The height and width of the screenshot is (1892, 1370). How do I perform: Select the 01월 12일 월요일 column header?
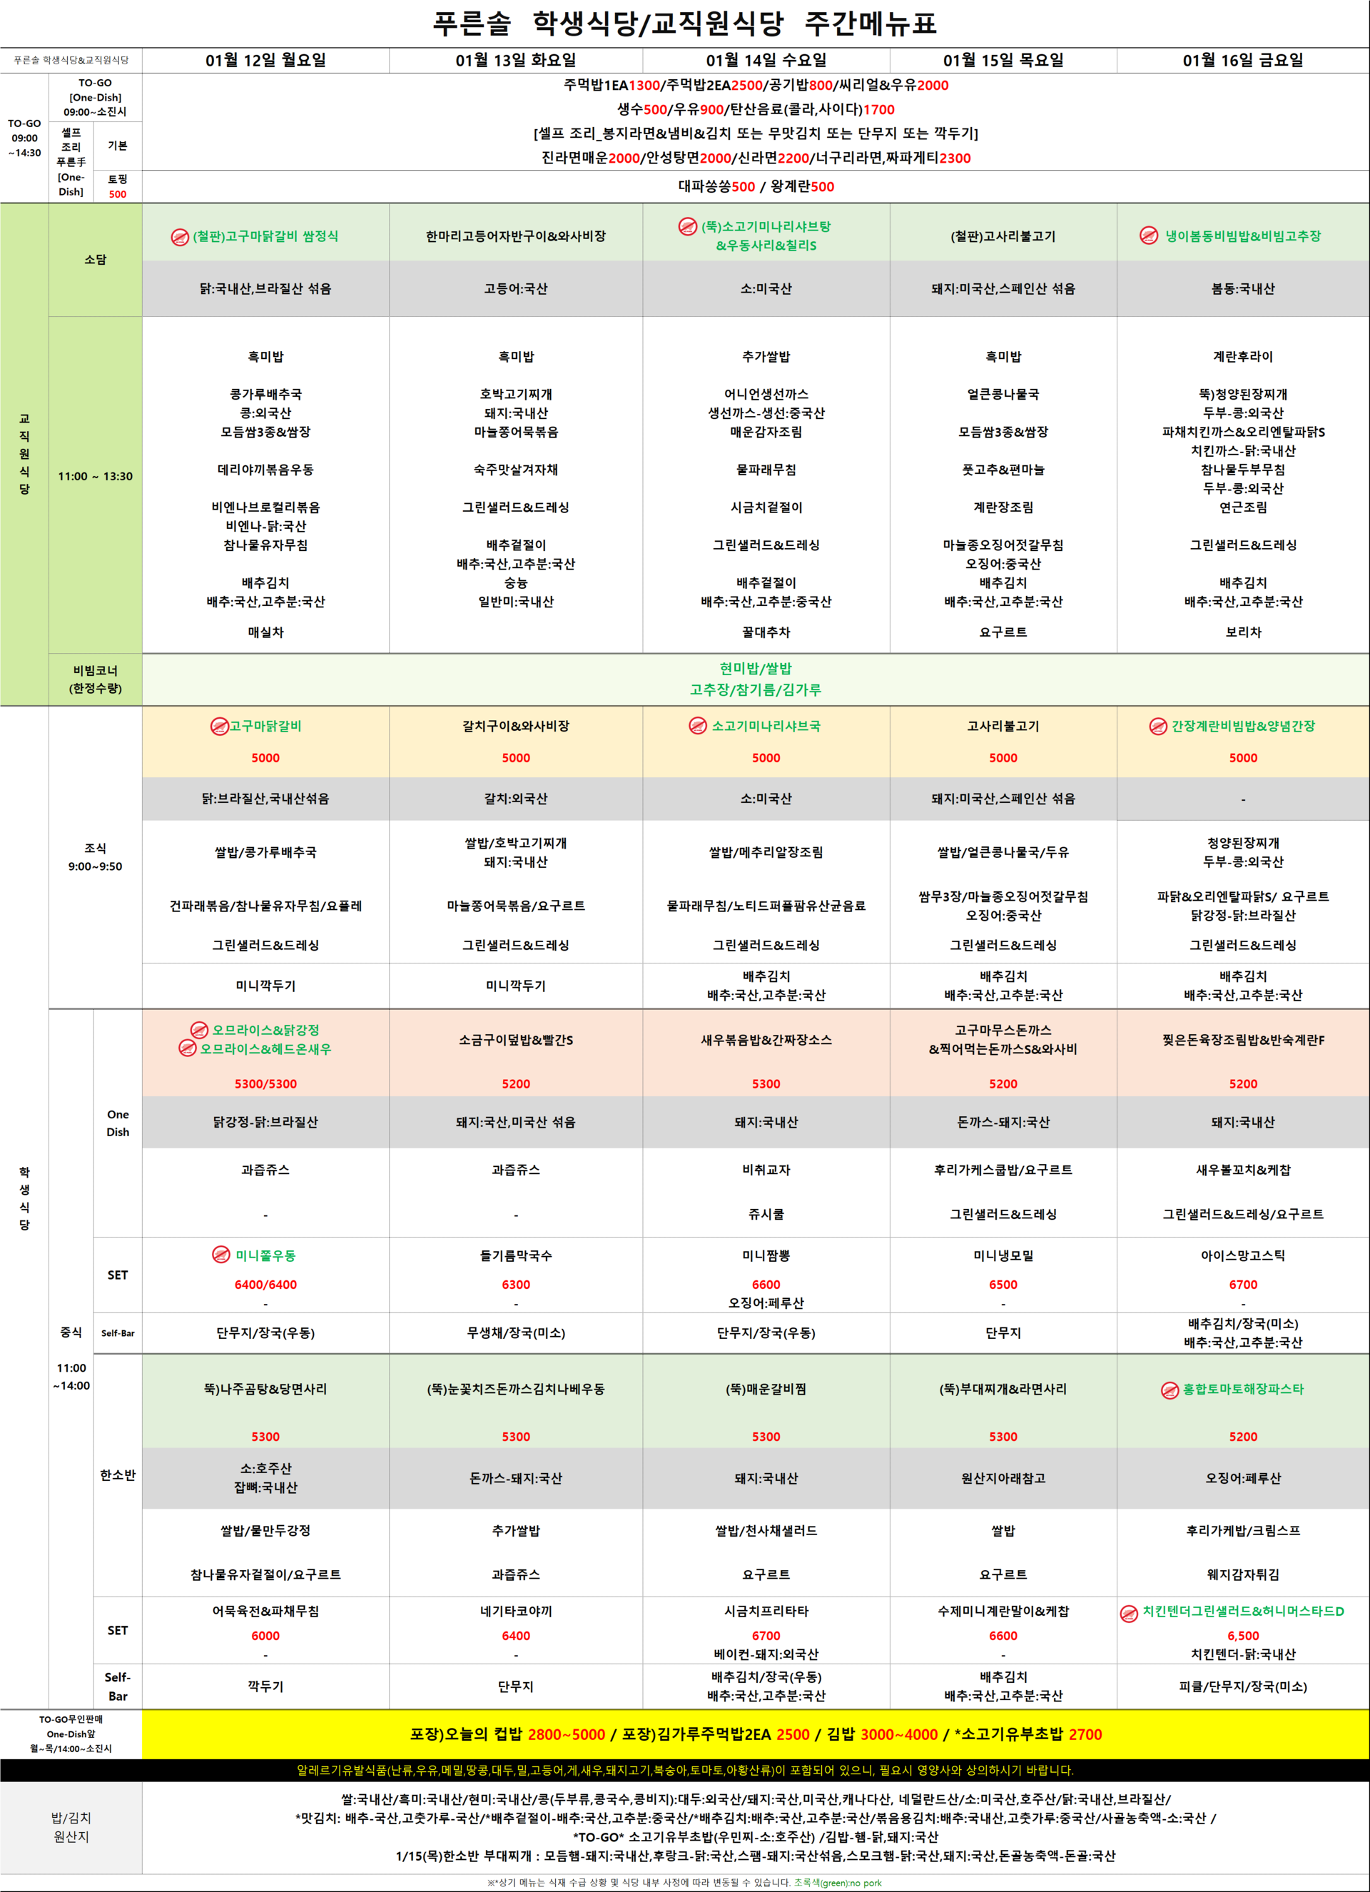pos(265,60)
